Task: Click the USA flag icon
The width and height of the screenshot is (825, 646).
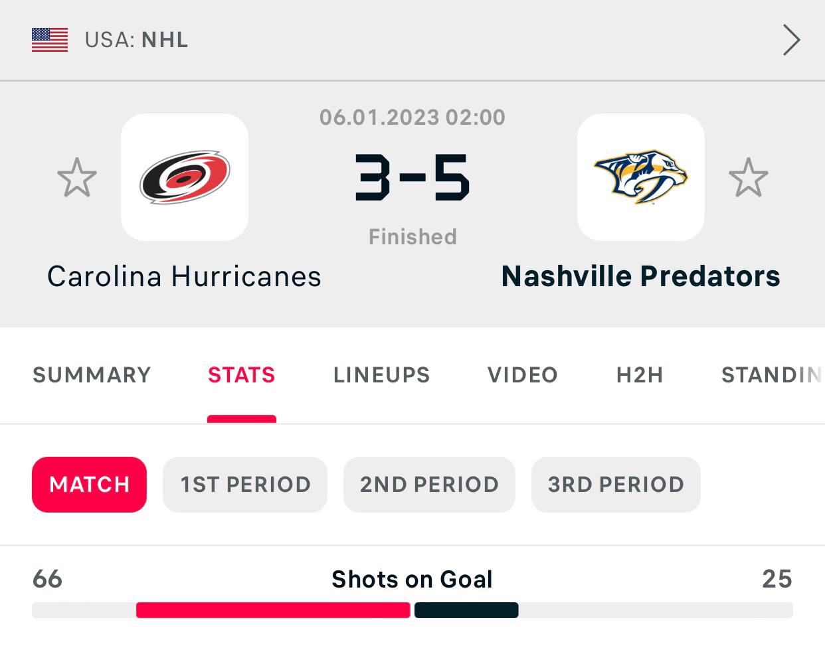Action: 50,40
